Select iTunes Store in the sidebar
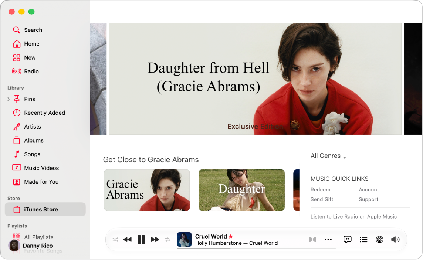 (45, 210)
